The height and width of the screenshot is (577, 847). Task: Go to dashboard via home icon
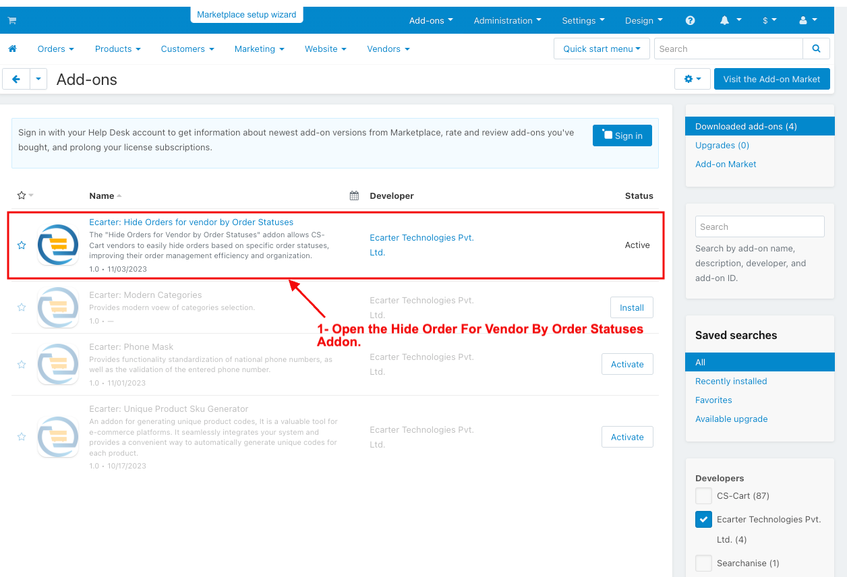[x=12, y=49]
